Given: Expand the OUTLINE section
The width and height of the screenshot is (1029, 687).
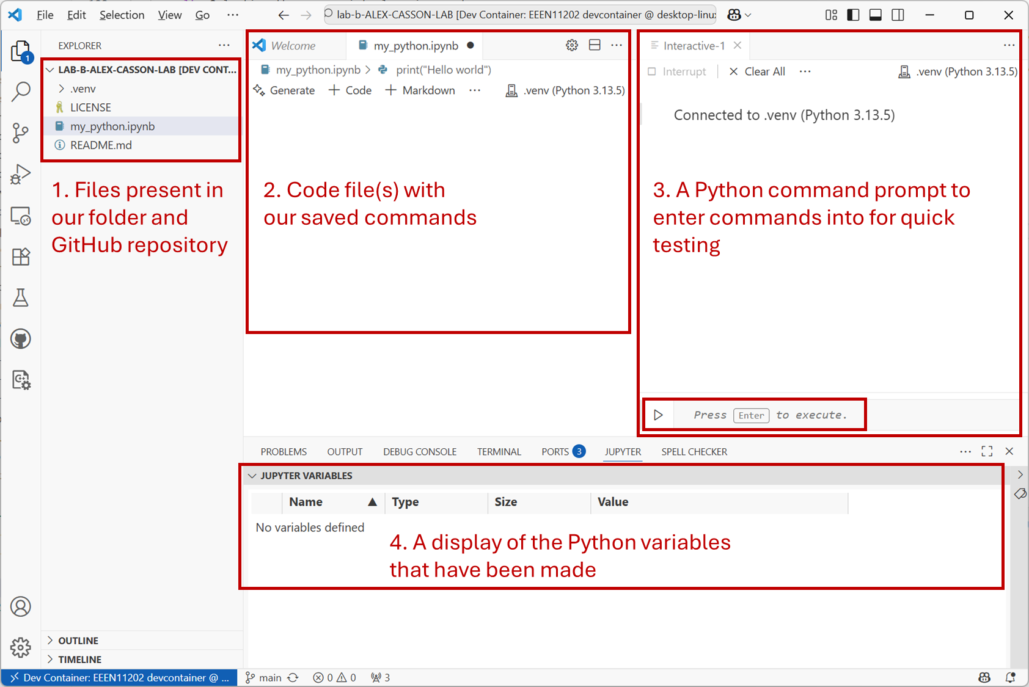Looking at the screenshot, I should point(78,641).
